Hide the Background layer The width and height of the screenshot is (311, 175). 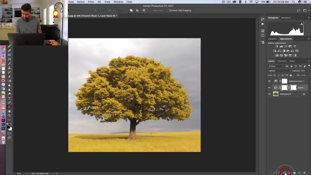[269, 94]
